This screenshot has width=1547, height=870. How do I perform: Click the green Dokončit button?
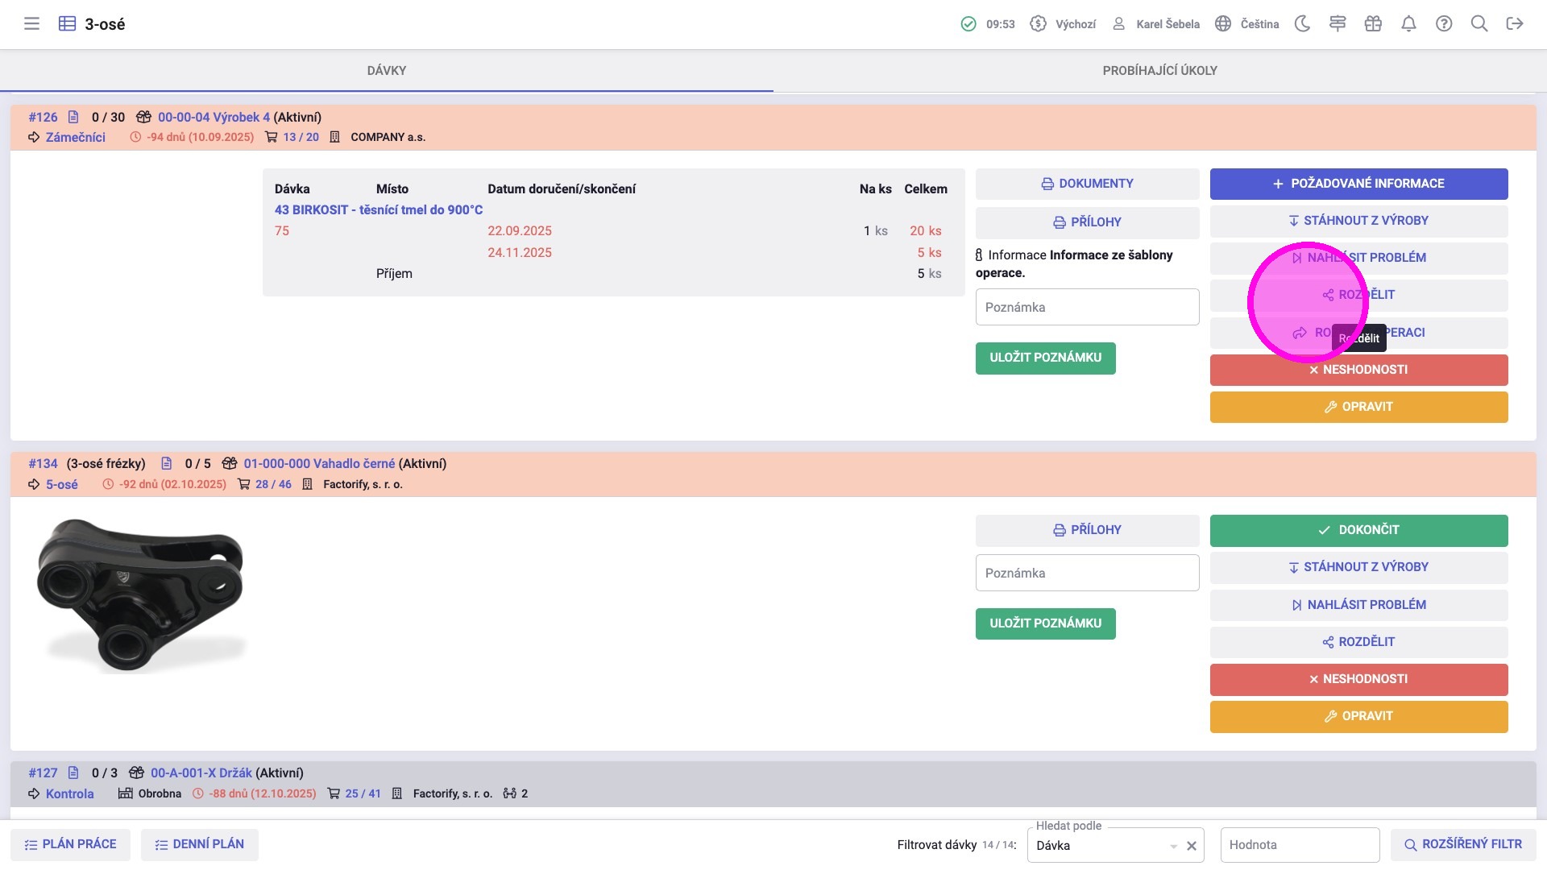tap(1358, 530)
